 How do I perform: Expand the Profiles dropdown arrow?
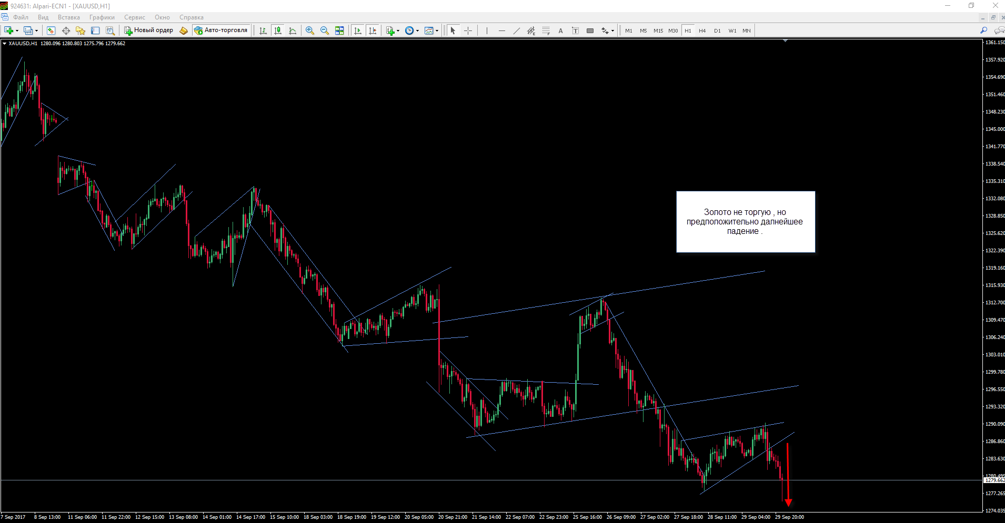point(36,30)
